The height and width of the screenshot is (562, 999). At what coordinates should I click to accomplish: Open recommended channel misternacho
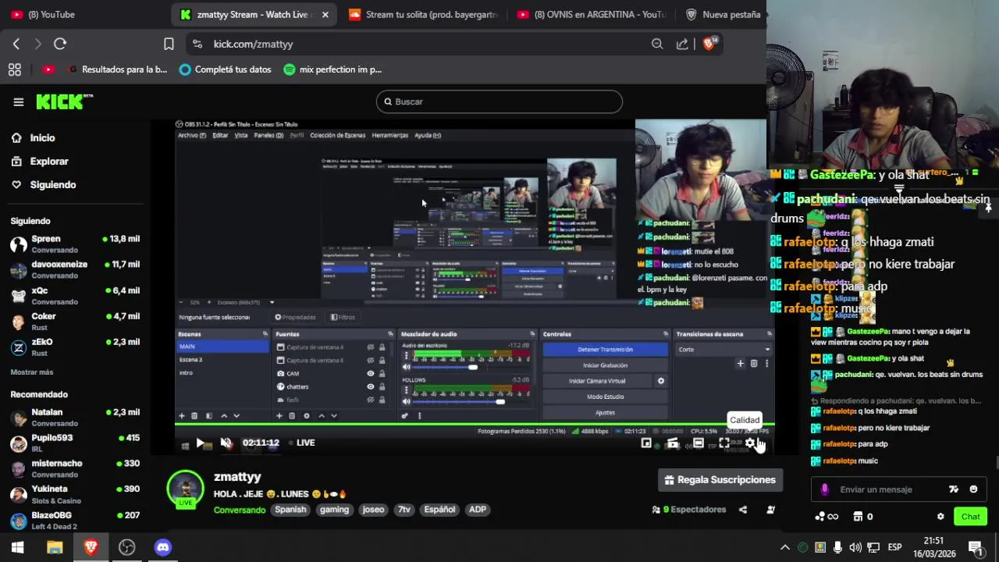tap(75, 468)
